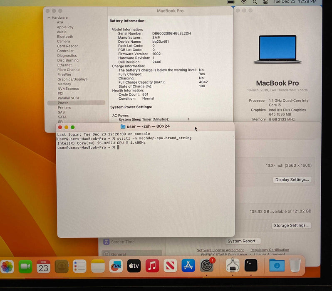Select Diagnostics in Hardware list
The image size is (332, 291).
[67, 56]
